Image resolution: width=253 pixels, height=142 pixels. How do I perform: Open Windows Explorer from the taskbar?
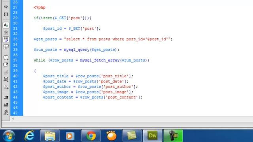[50, 136]
